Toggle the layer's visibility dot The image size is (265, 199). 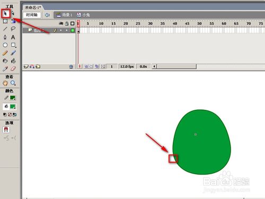coord(61,31)
